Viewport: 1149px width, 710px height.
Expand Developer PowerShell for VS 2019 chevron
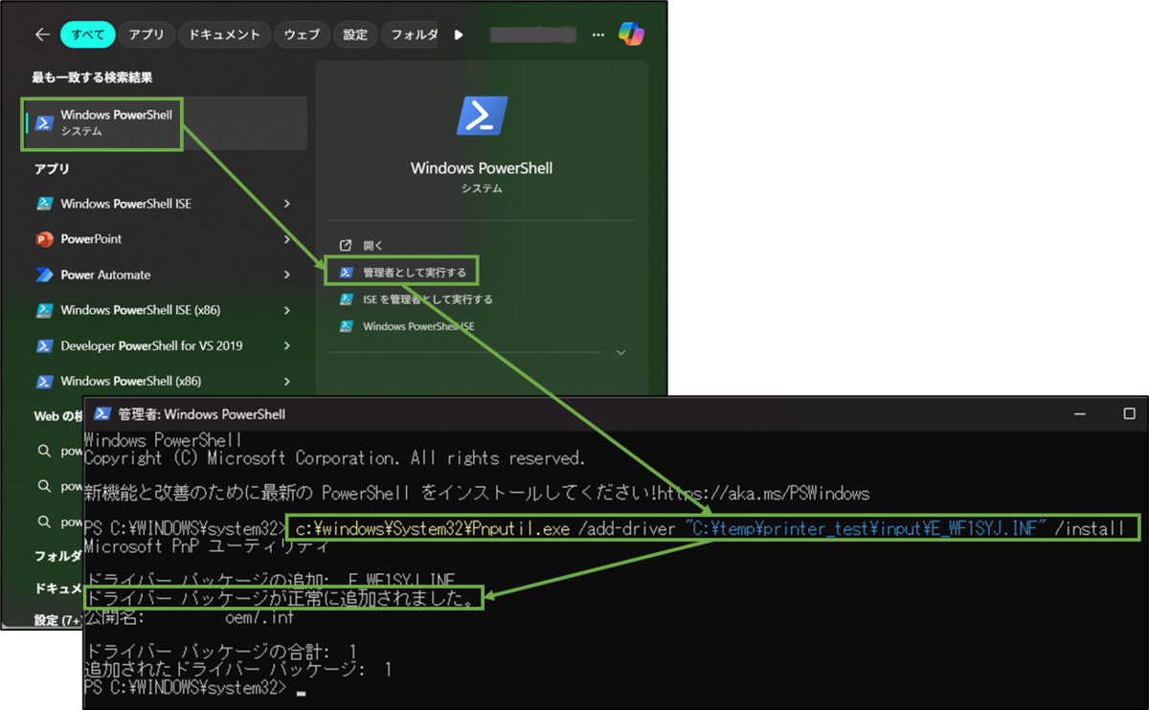[287, 345]
